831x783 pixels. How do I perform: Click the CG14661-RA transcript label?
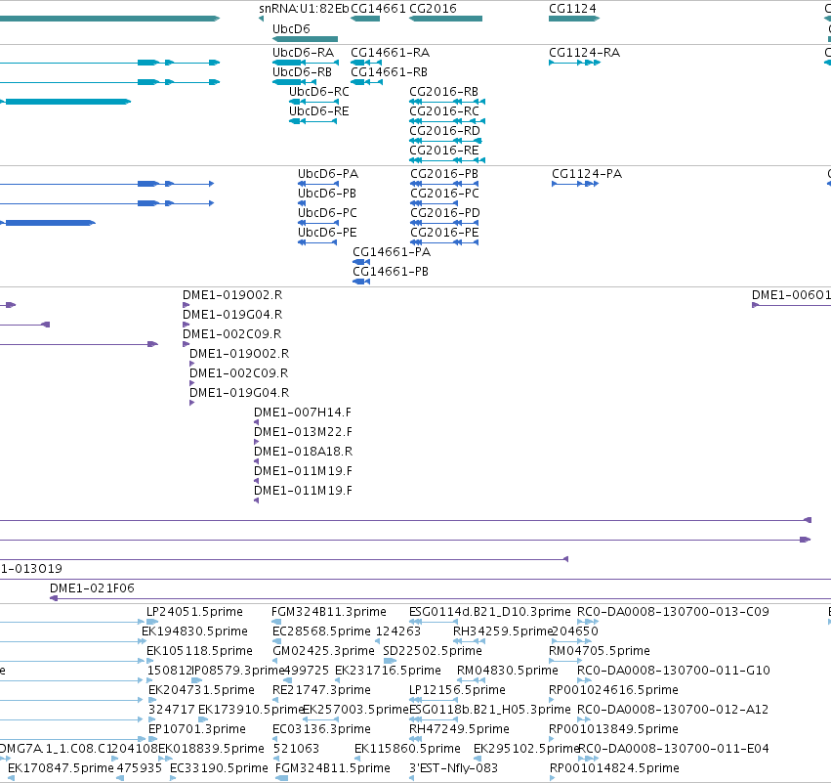(390, 53)
